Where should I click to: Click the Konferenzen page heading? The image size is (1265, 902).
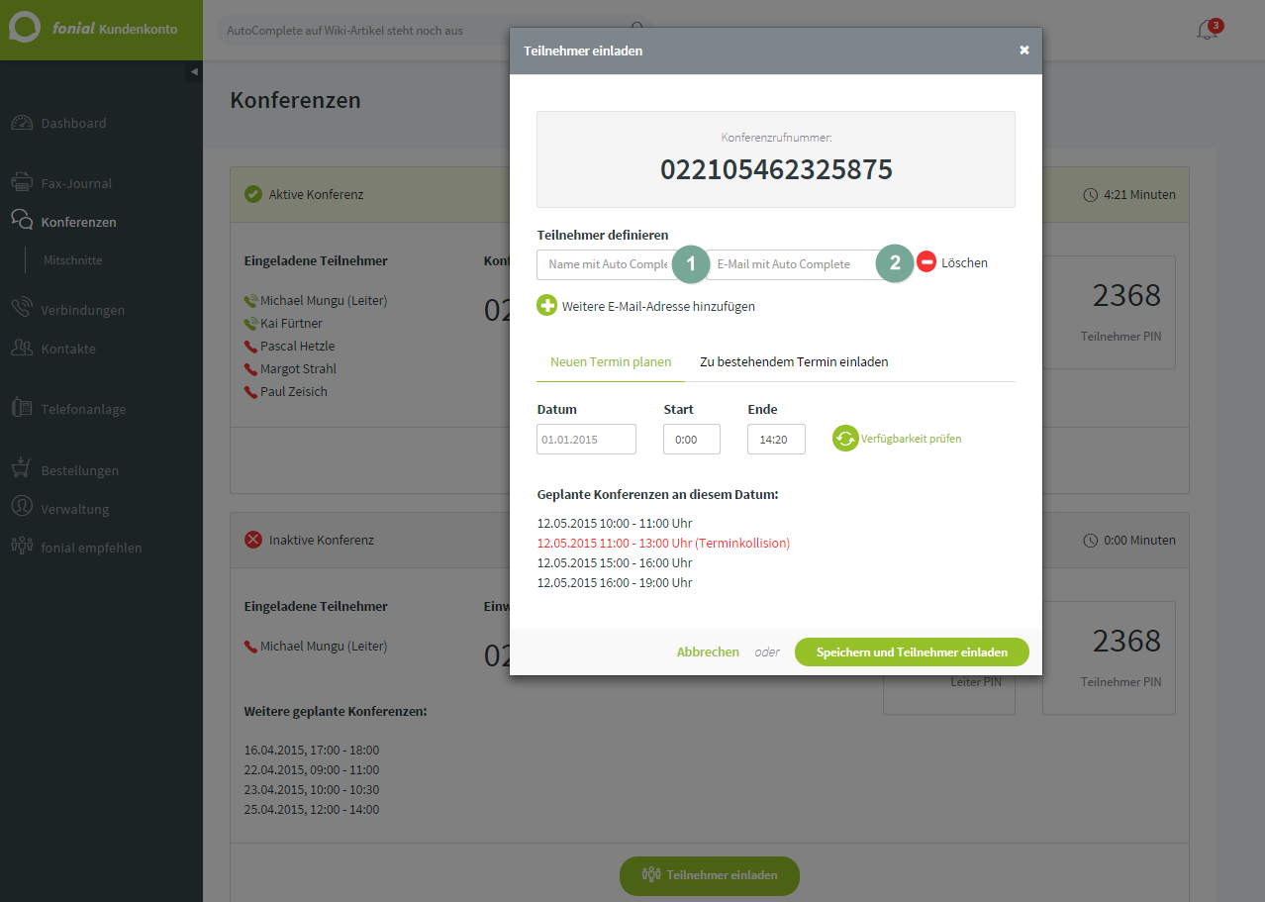pos(295,100)
